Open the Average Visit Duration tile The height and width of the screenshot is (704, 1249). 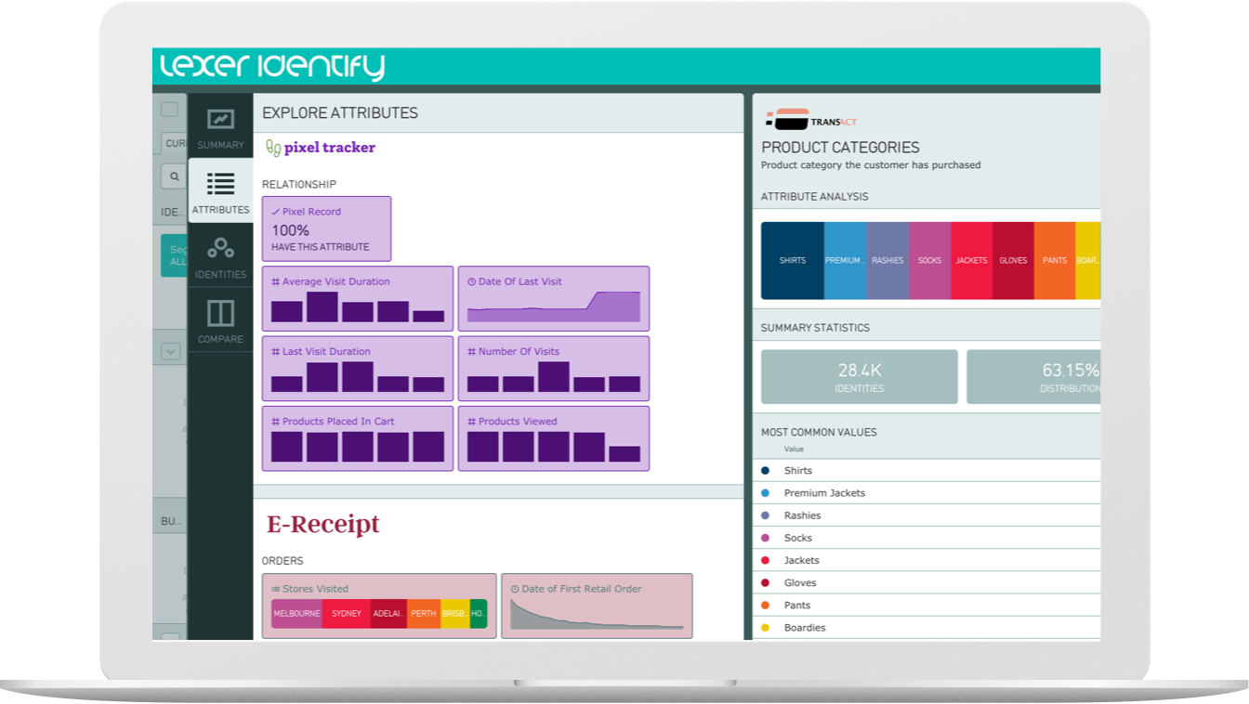click(358, 299)
